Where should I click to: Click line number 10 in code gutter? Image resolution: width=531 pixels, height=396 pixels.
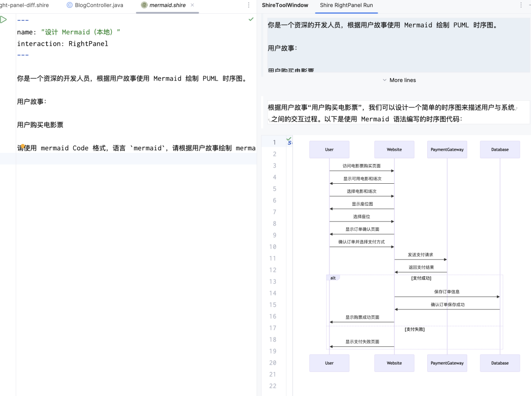tap(272, 247)
